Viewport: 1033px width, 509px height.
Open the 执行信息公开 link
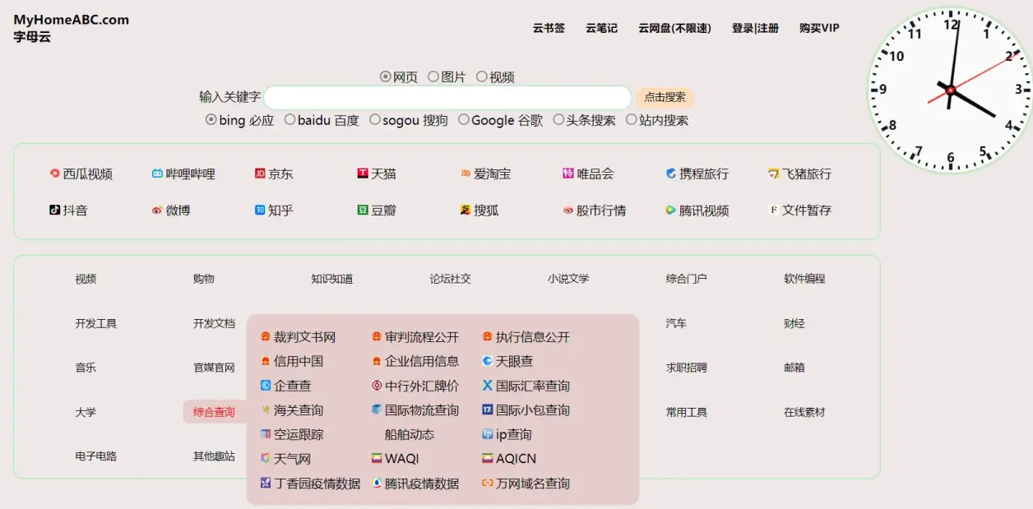click(533, 337)
